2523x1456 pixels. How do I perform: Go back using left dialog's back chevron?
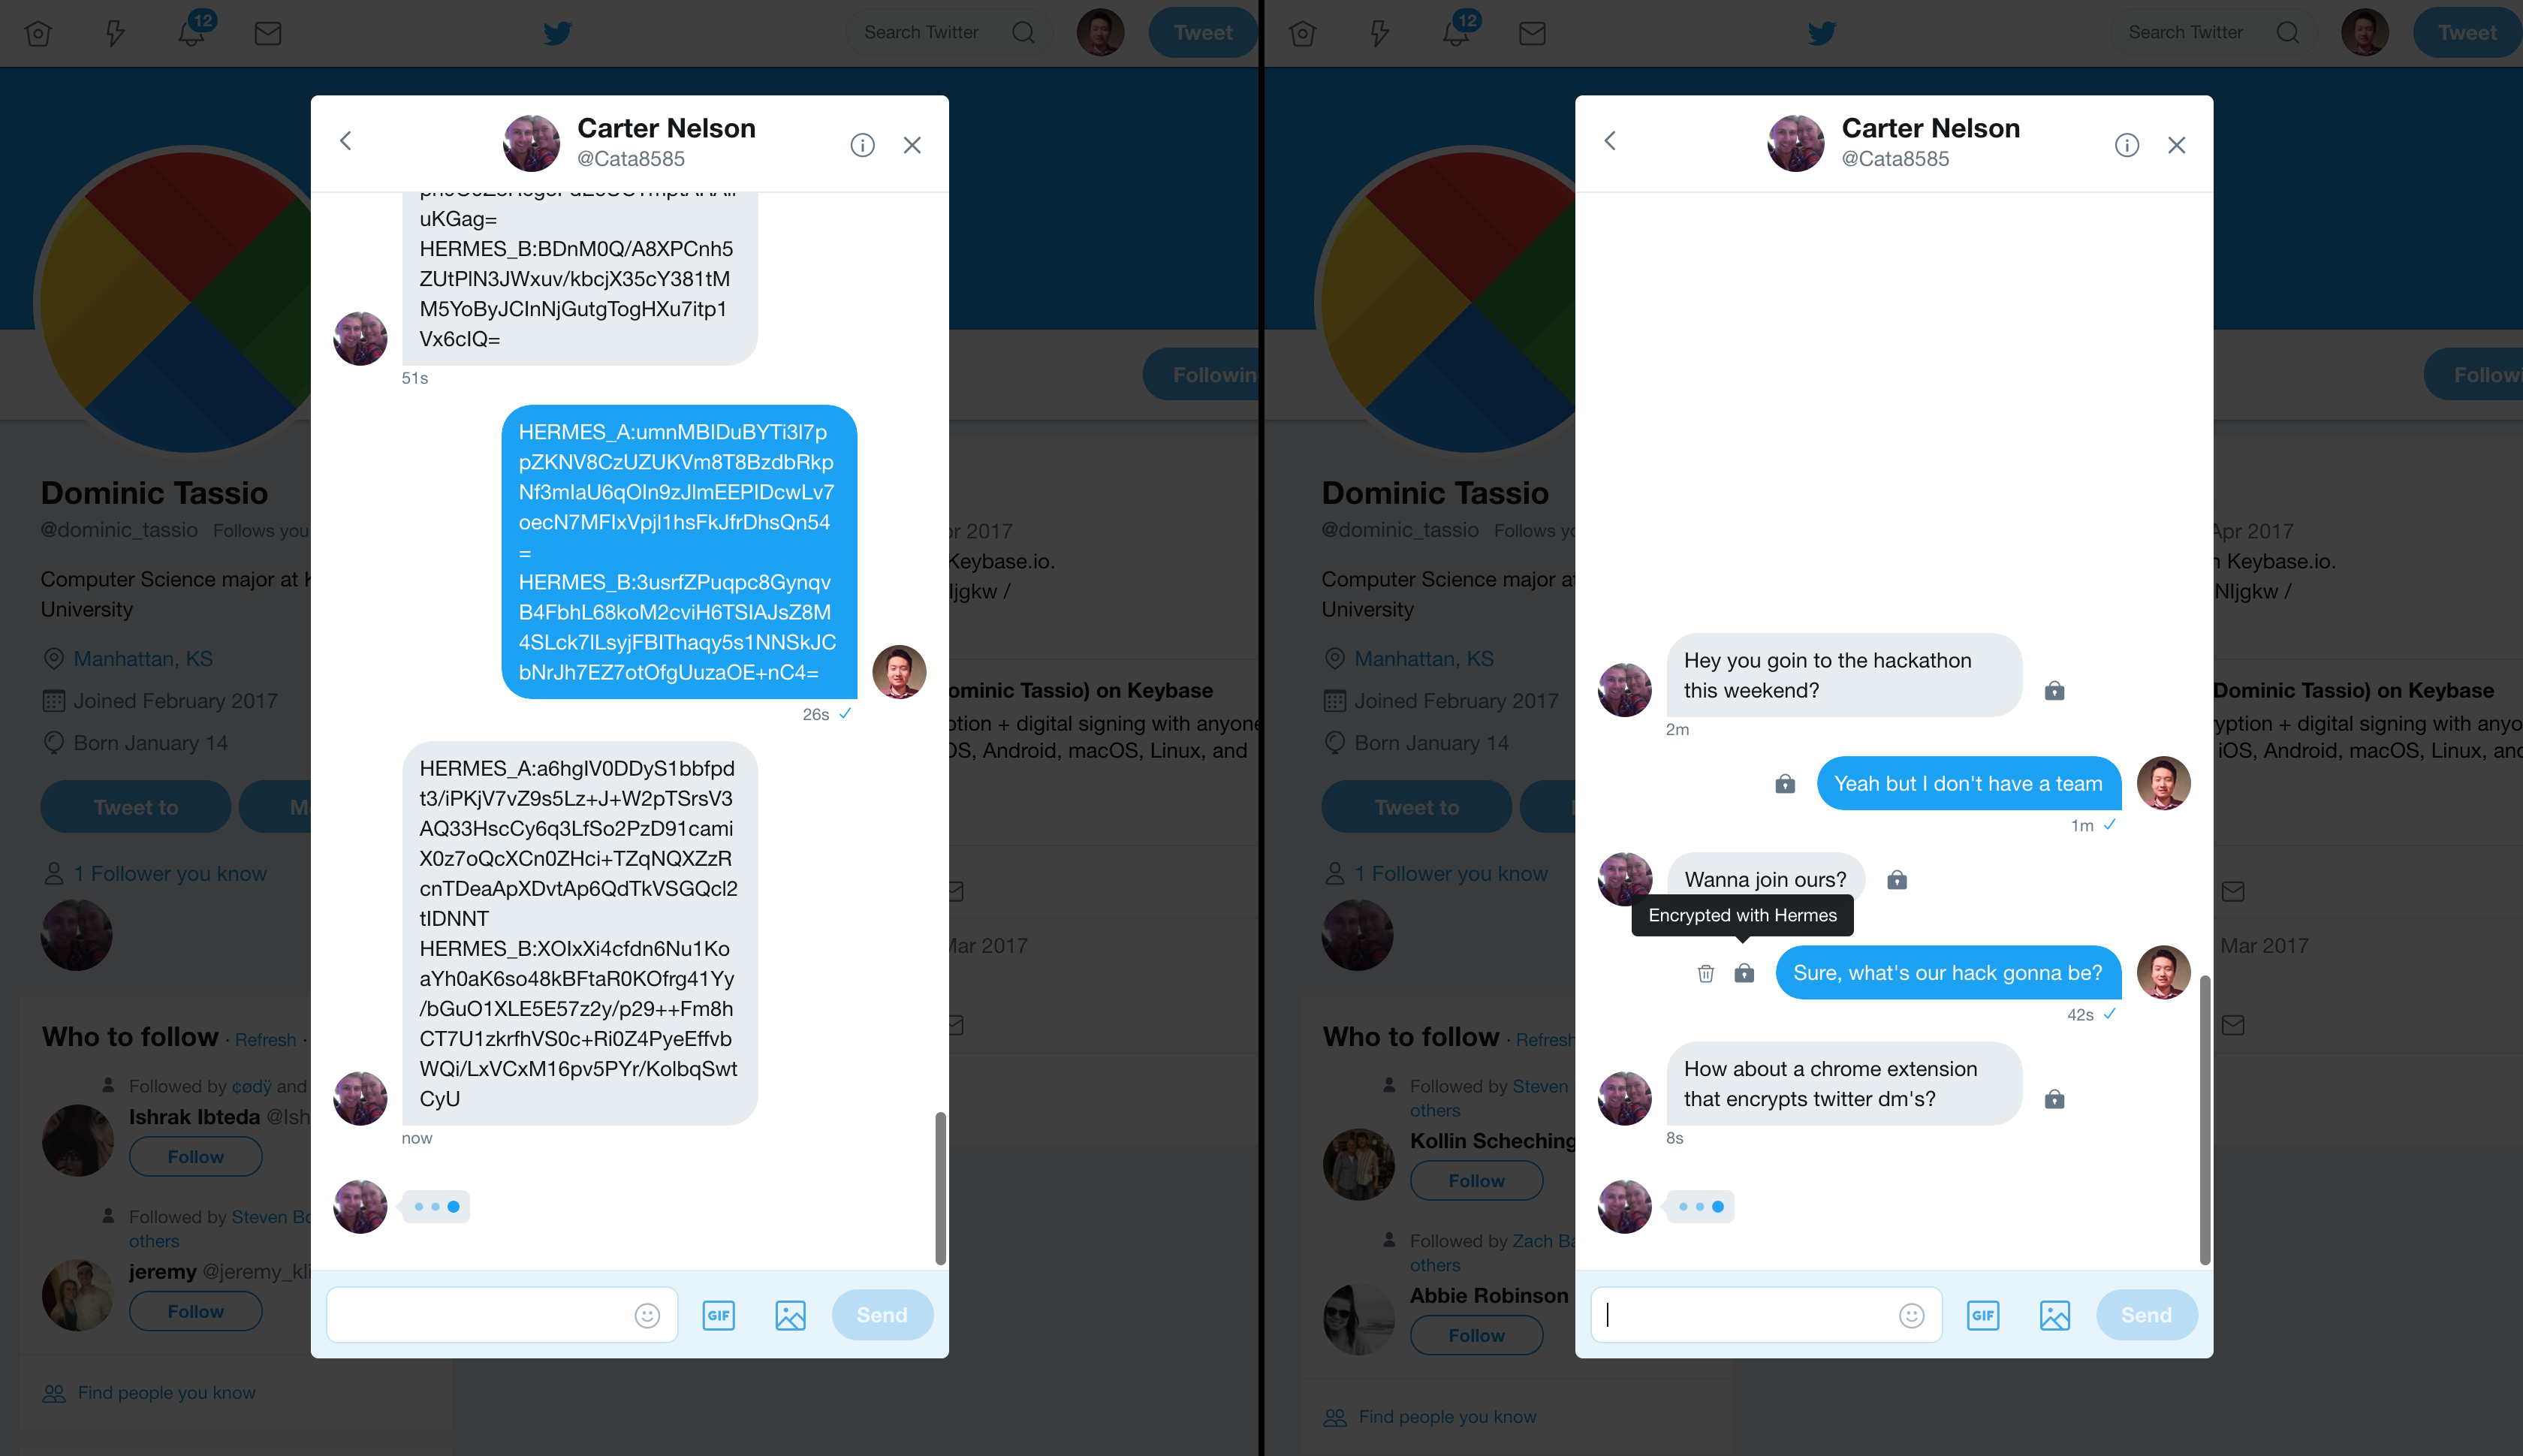coord(346,141)
